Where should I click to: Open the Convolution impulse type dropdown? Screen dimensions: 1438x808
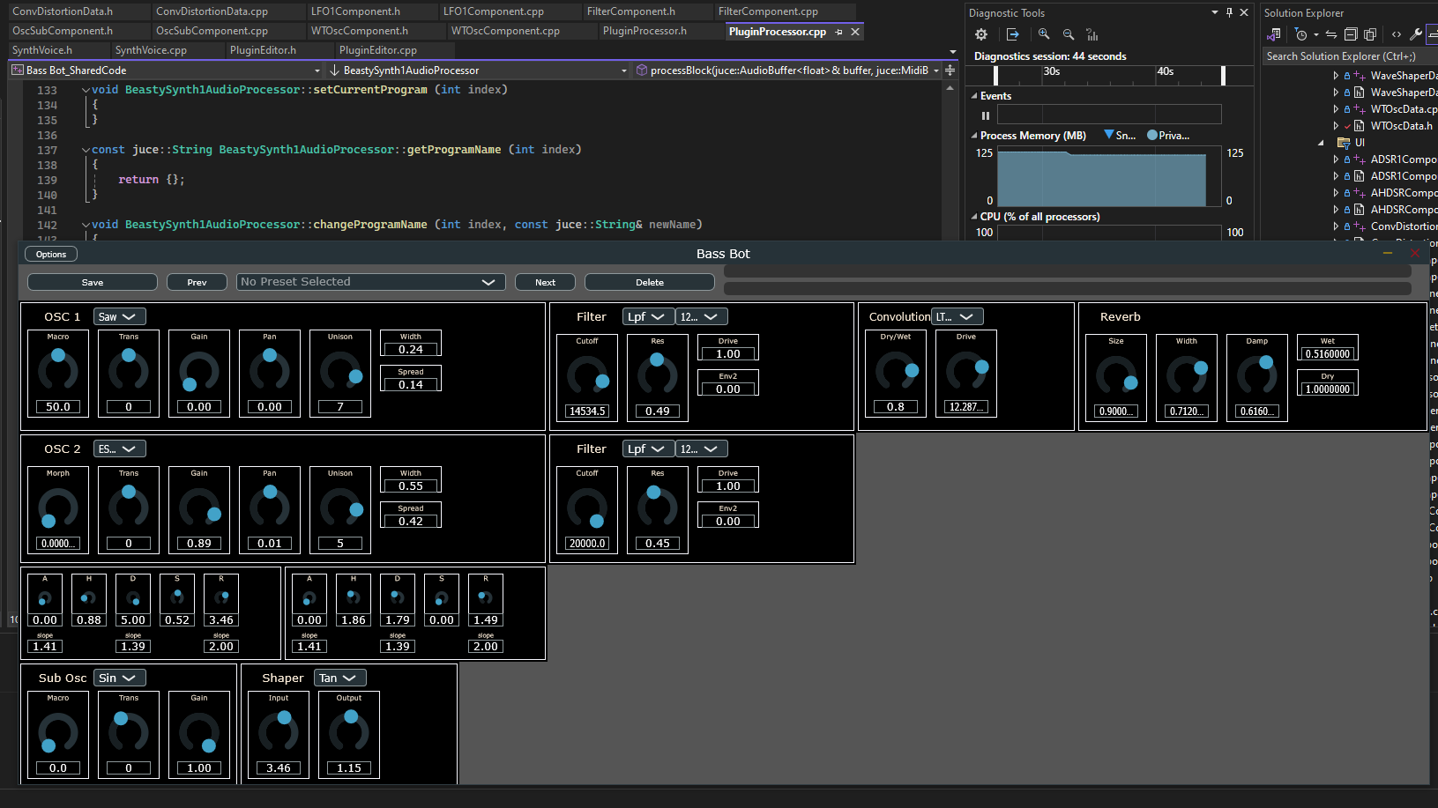[x=957, y=317]
